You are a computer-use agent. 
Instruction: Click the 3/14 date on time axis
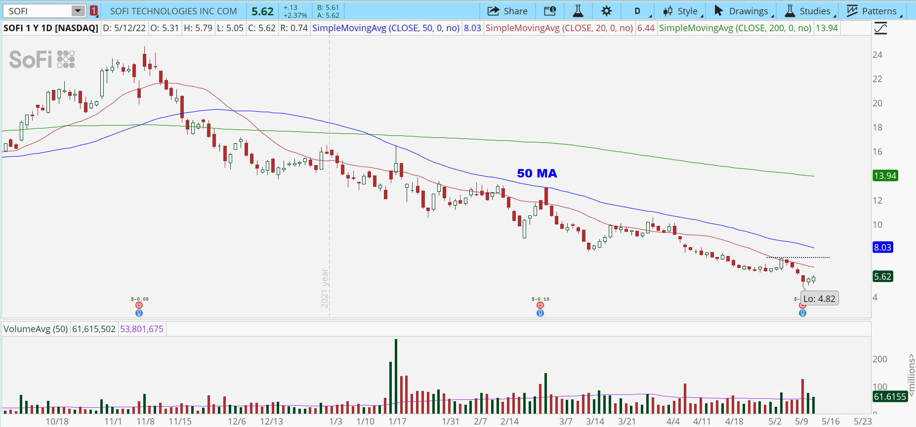(595, 422)
